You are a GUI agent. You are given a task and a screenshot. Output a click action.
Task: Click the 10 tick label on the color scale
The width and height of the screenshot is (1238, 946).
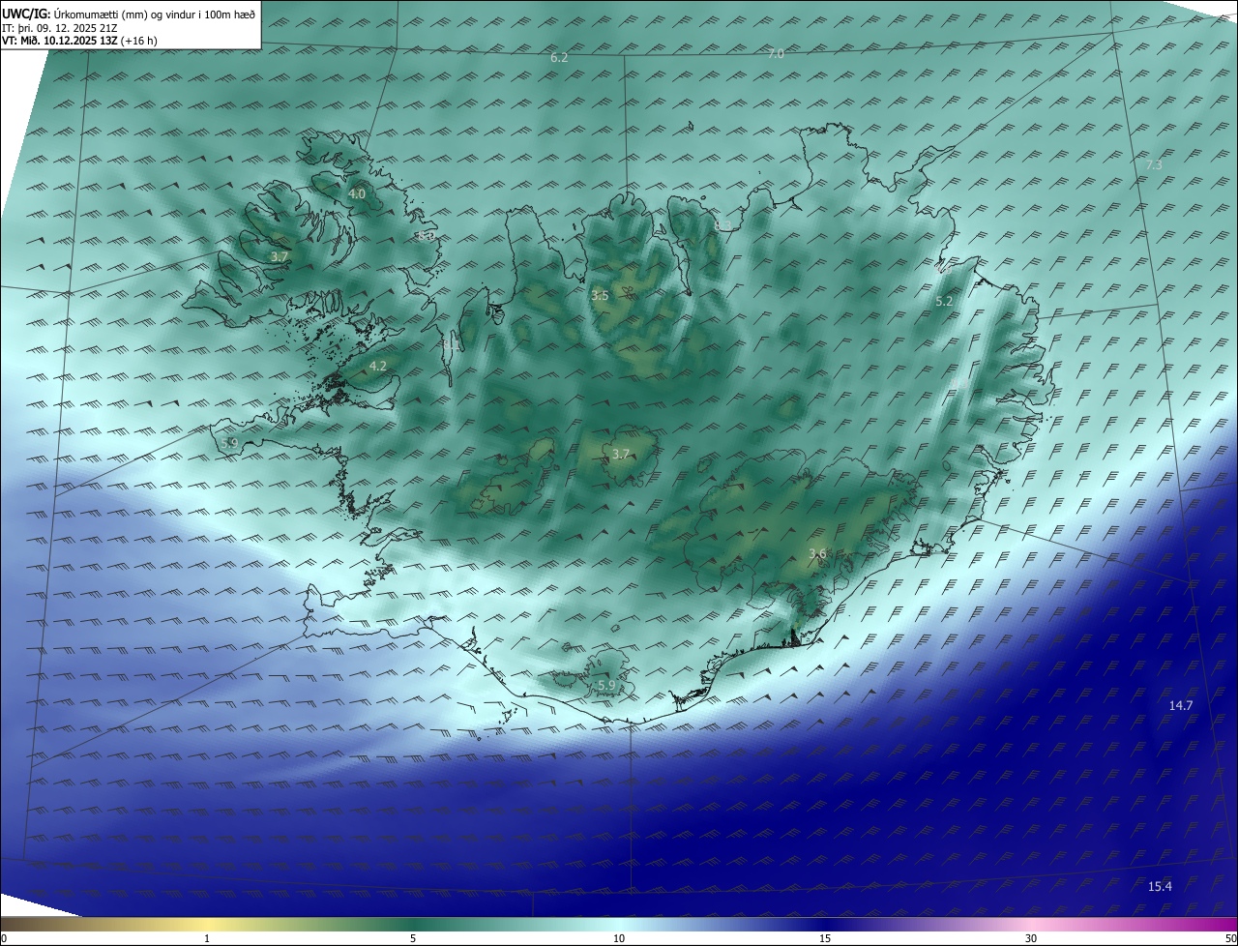(619, 938)
